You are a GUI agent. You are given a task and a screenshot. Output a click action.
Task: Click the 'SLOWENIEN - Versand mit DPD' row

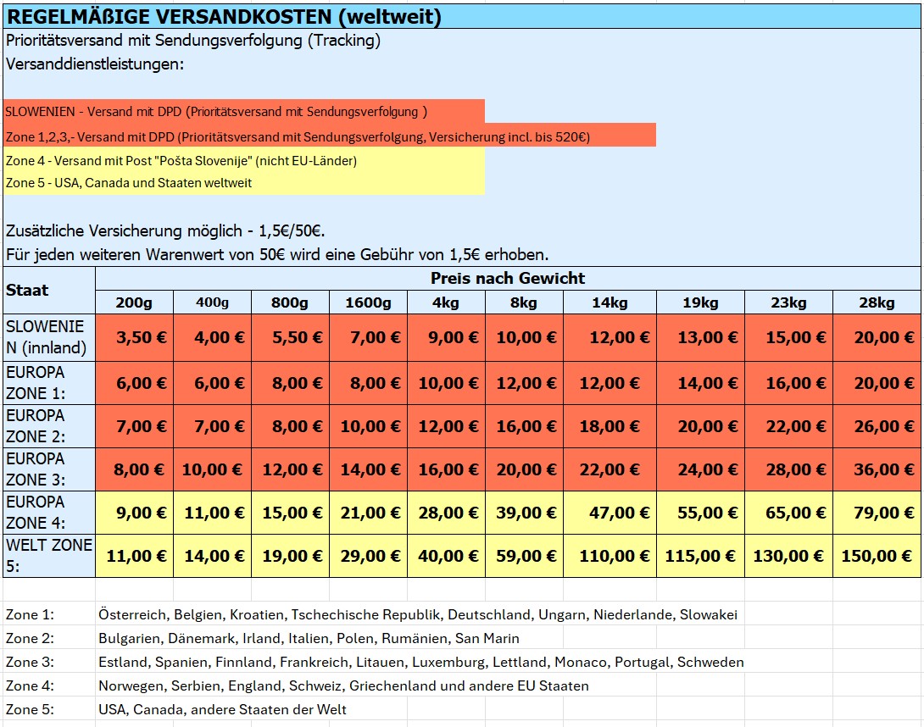pyautogui.click(x=244, y=111)
